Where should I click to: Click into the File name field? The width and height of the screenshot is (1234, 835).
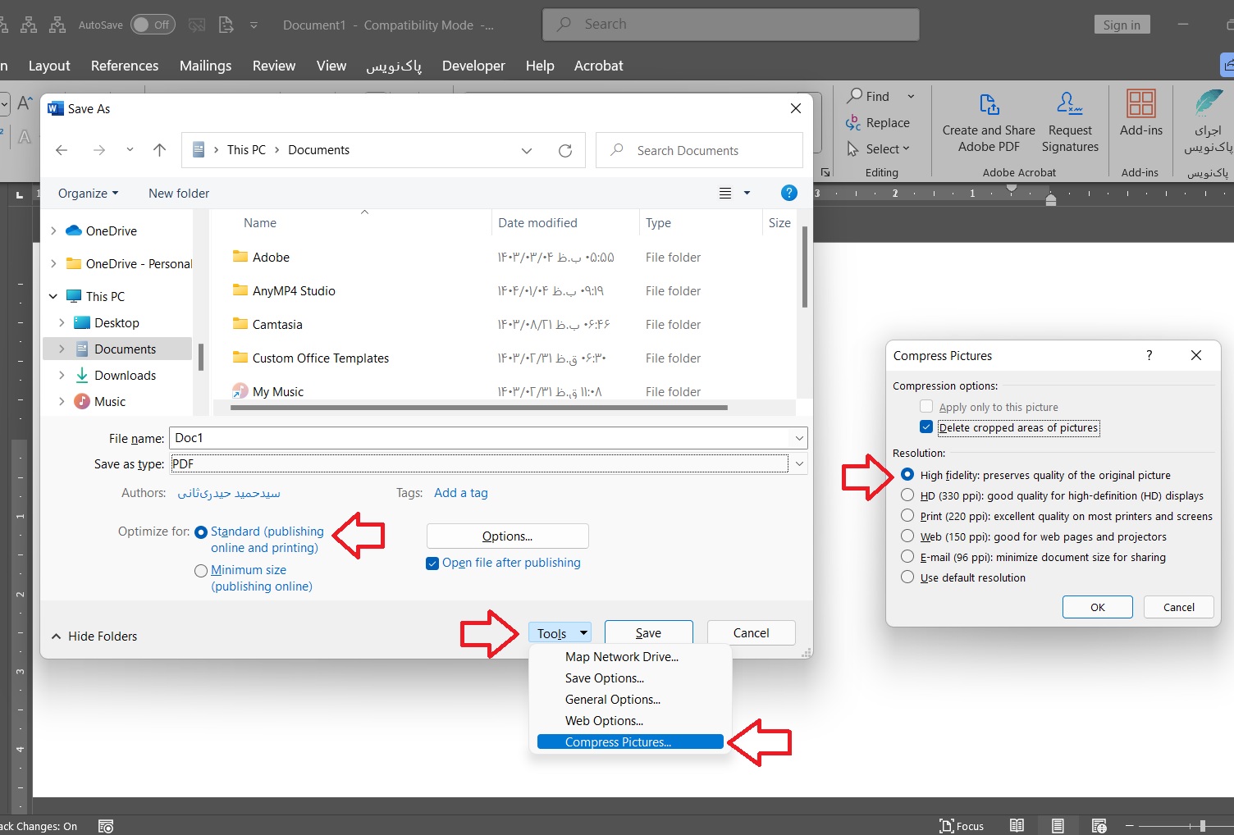click(x=480, y=438)
